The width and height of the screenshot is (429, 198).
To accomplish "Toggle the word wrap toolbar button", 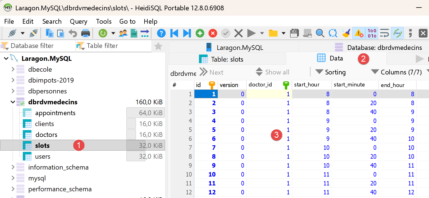I will pos(385,33).
